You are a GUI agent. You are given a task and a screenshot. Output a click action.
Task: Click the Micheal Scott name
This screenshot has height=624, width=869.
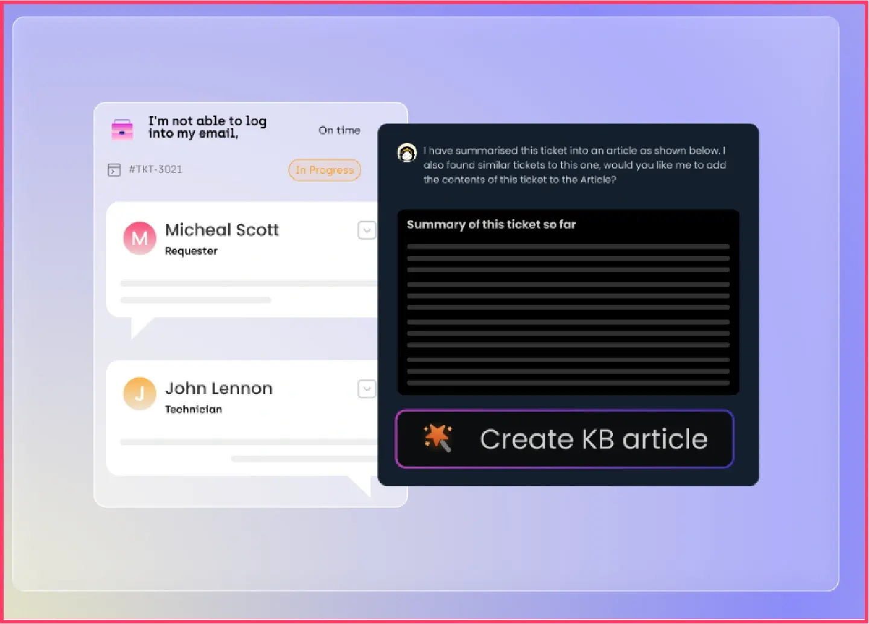point(222,230)
